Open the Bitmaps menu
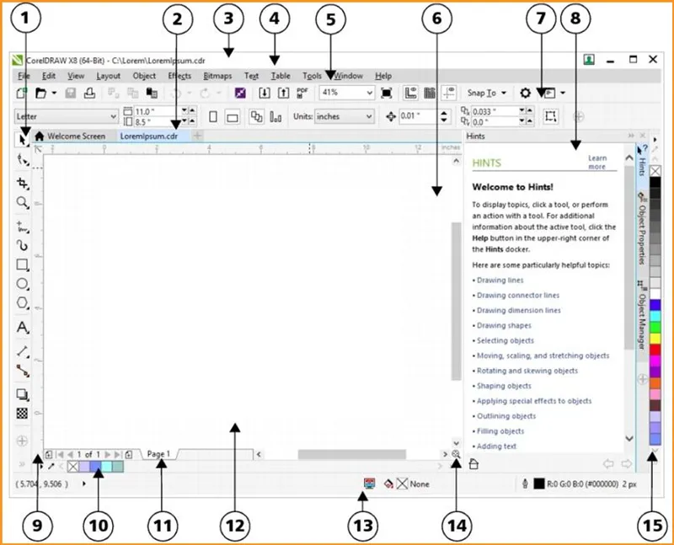This screenshot has width=674, height=545. [217, 76]
